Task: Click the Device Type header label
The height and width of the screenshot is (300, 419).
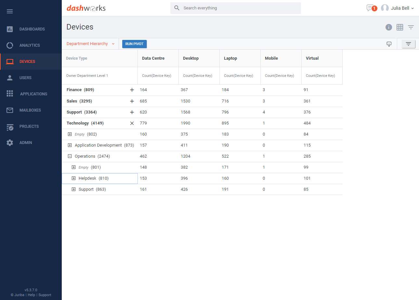Action: pos(76,58)
